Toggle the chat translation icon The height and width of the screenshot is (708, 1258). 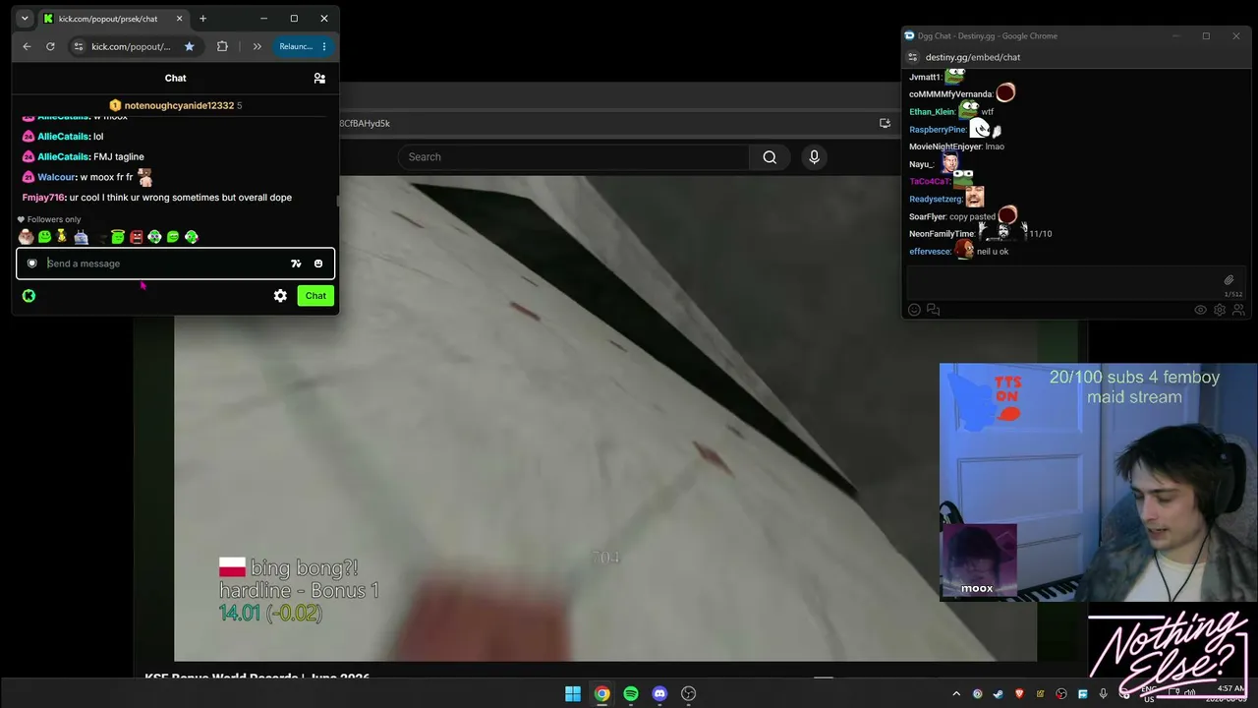296,264
